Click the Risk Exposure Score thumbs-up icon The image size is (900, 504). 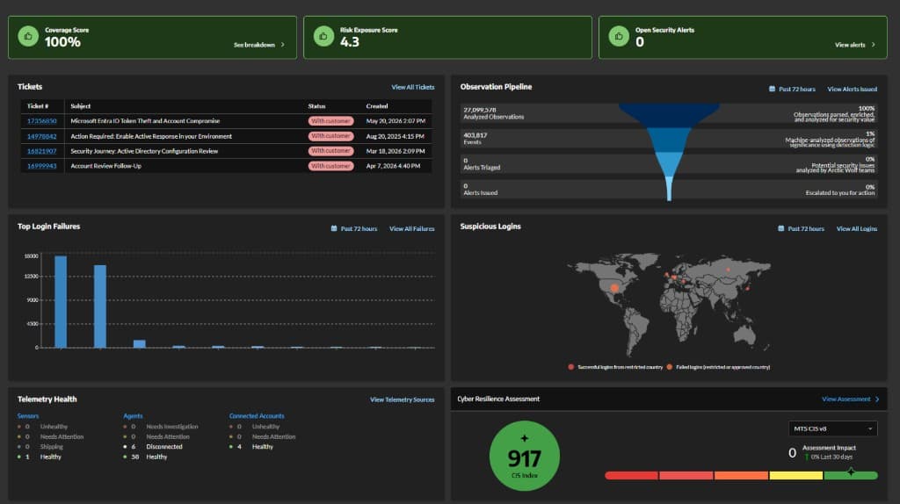click(323, 36)
